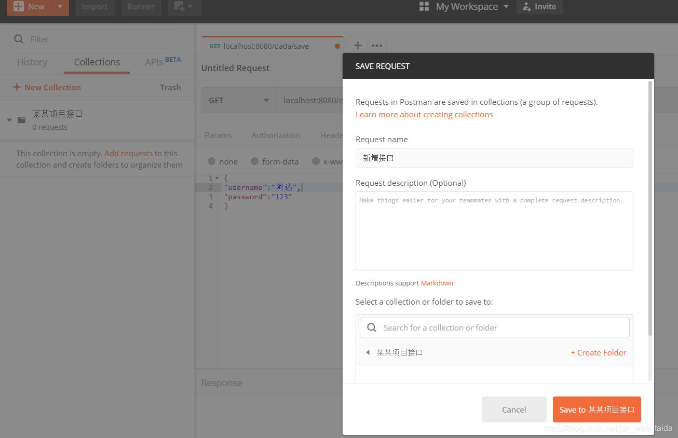Select the form-data body radio button
This screenshot has width=678, height=438.
click(254, 161)
